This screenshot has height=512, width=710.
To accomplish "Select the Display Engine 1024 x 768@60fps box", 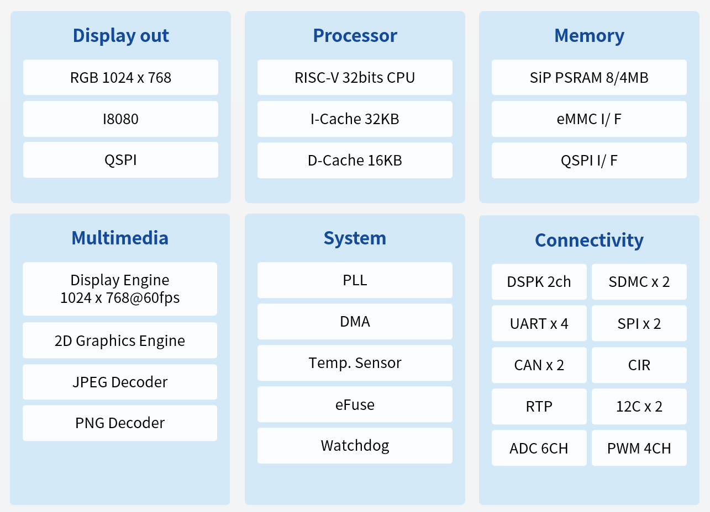I will [x=120, y=289].
